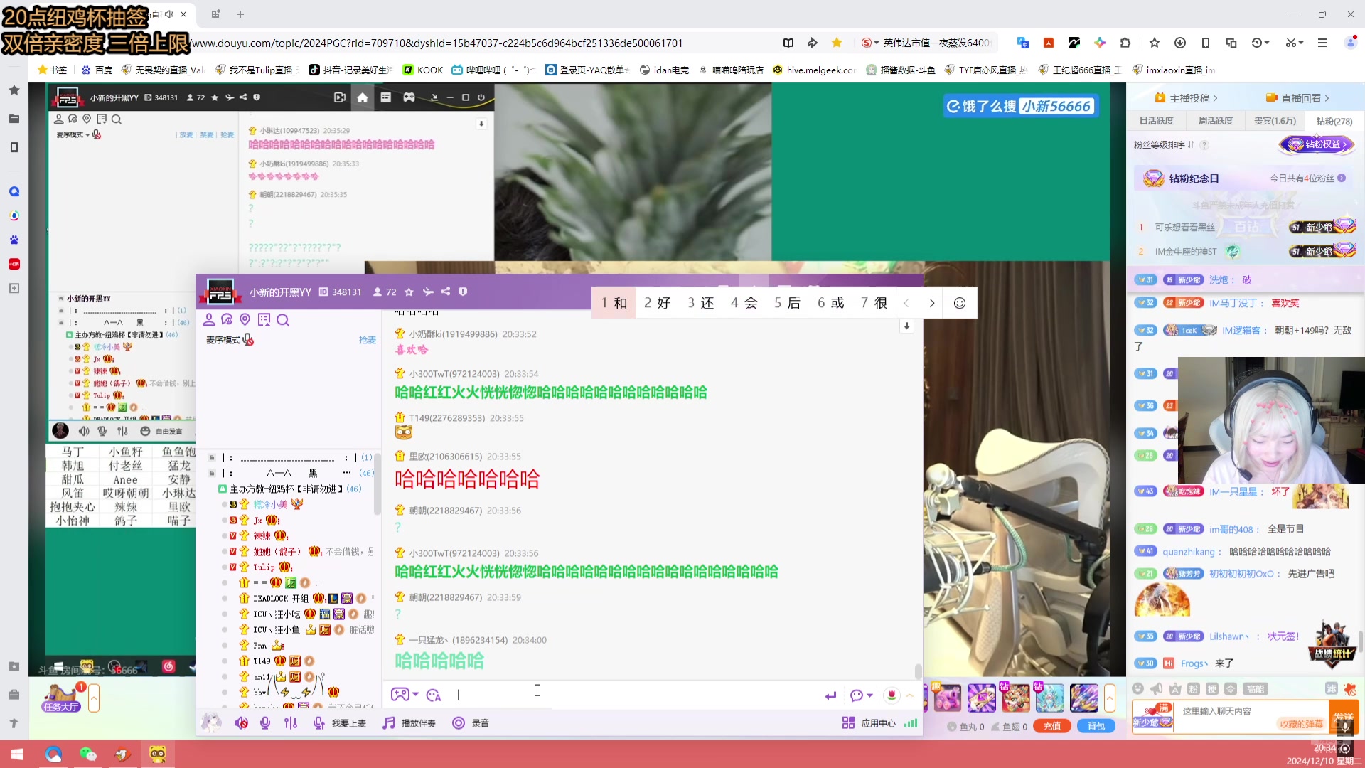This screenshot has height=768, width=1365.
Task: Click the tulip flower gift icon
Action: (892, 695)
